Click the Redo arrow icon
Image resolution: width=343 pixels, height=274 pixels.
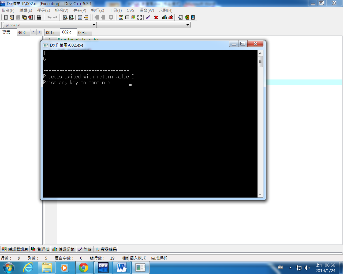click(55, 17)
